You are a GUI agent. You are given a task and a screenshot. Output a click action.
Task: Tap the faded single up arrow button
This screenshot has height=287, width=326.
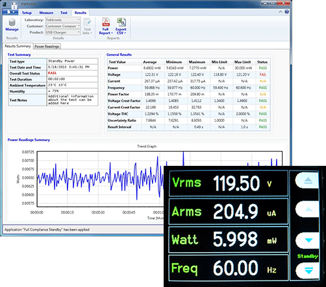coord(308,209)
